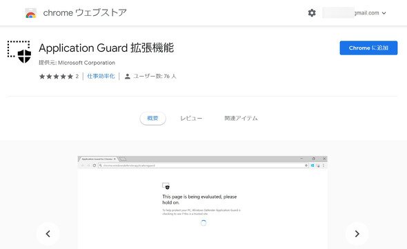Screen dimensions: 407x249
Task: Click the extension preview screenshot thumbnail
Action: (x=202, y=203)
